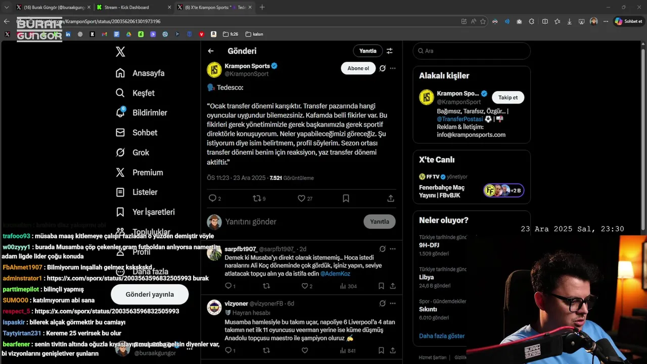
Task: Click share icon on the main post
Action: click(391, 199)
